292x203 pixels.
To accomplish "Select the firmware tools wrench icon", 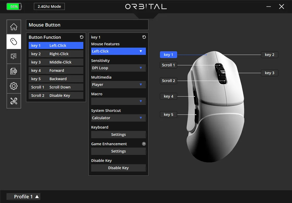I will click(14, 101).
